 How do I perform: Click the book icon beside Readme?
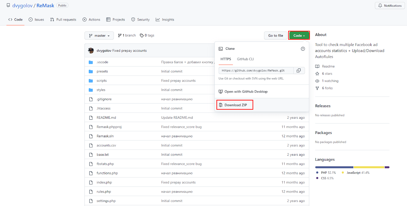coord(317,66)
